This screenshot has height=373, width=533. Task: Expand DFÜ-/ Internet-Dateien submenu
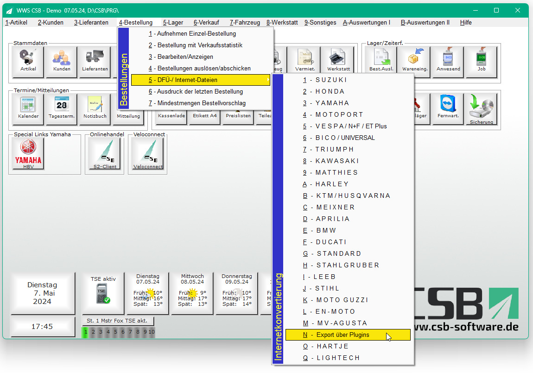click(x=201, y=80)
